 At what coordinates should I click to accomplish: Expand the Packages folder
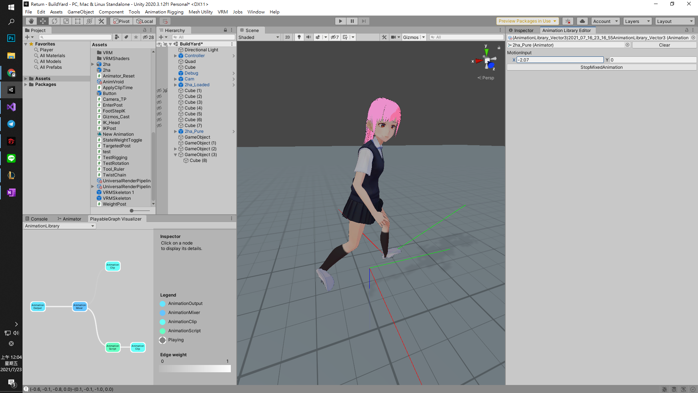pos(26,84)
